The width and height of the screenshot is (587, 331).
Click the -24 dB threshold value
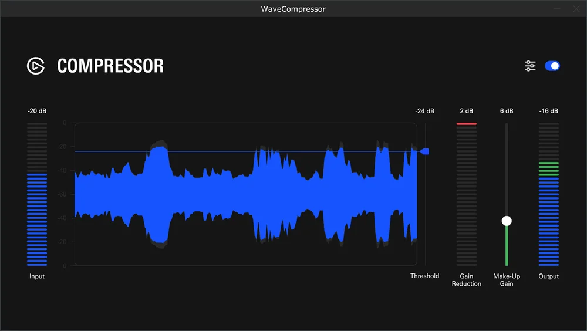coord(424,111)
